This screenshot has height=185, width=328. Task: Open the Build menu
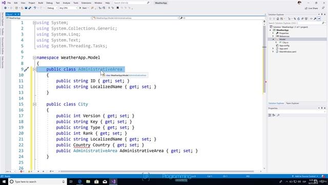(x=40, y=3)
